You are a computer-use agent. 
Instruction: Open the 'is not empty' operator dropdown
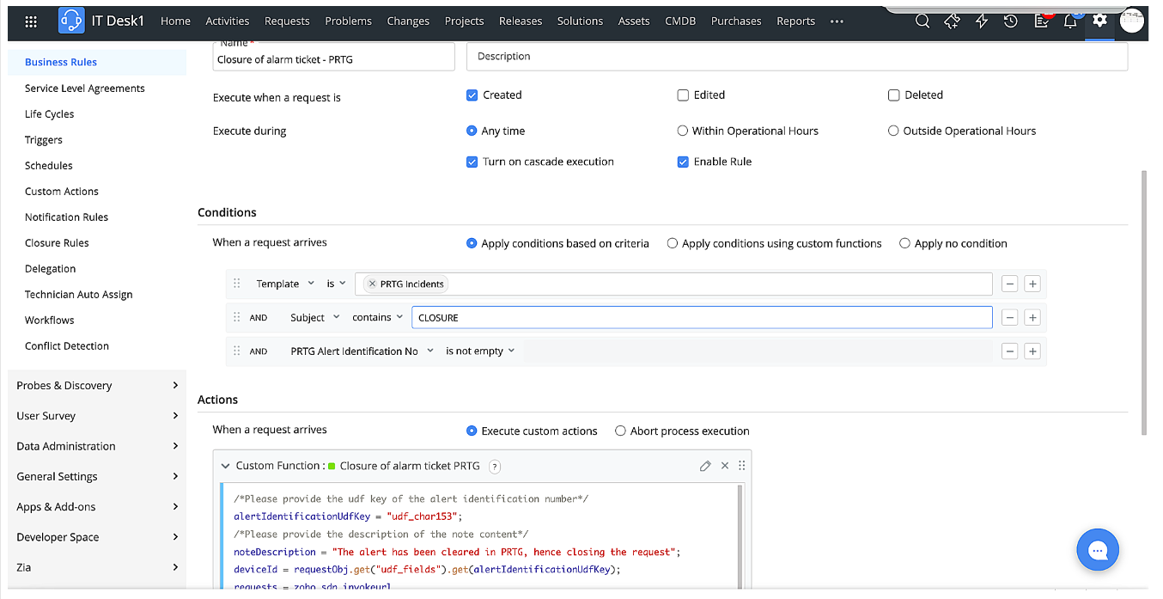coord(480,351)
